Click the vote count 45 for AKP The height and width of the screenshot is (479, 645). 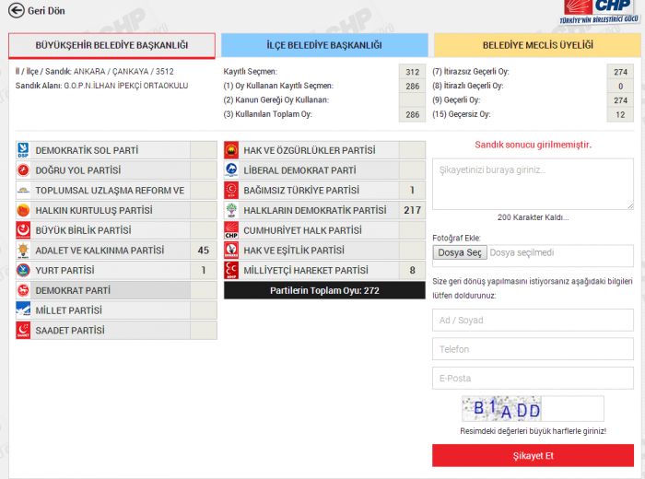coord(204,251)
